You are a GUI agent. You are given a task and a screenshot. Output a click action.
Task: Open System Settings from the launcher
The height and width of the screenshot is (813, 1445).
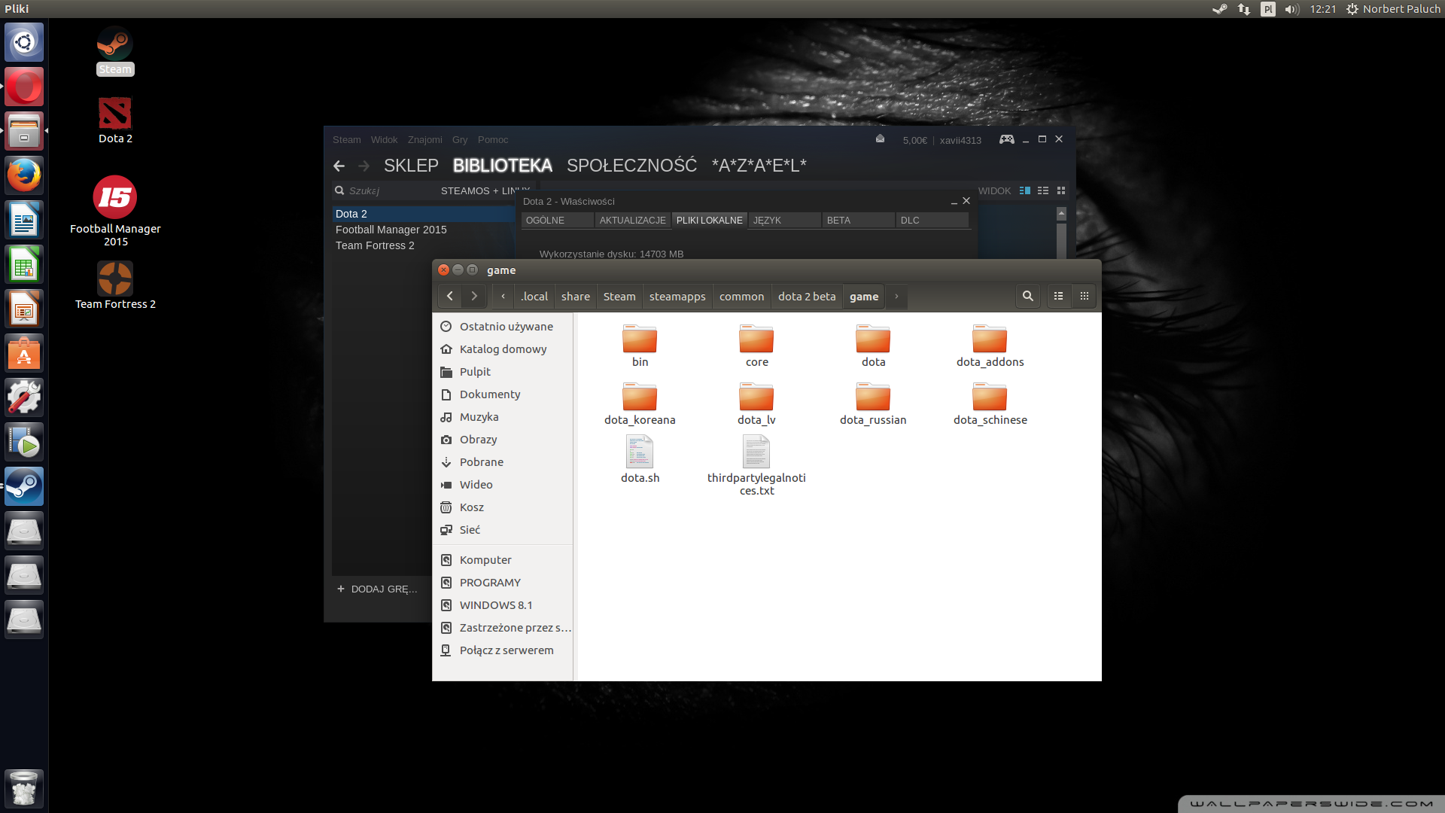24,397
